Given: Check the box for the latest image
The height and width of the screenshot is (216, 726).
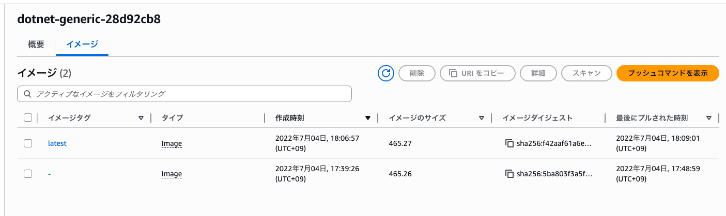Looking at the screenshot, I should [28, 143].
